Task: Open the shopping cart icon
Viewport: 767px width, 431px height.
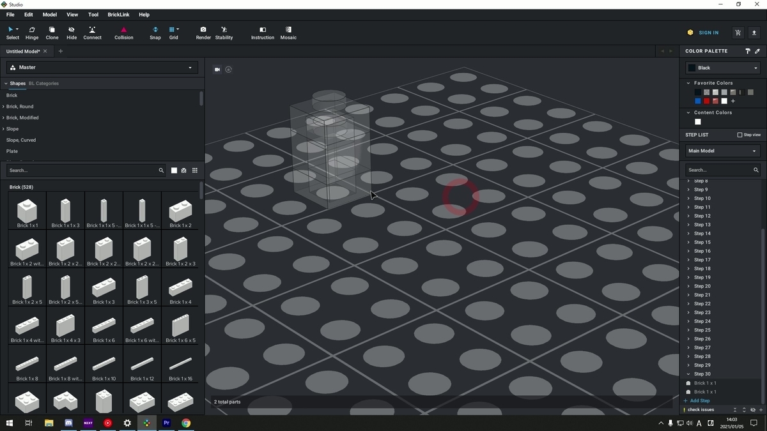Action: tap(738, 33)
